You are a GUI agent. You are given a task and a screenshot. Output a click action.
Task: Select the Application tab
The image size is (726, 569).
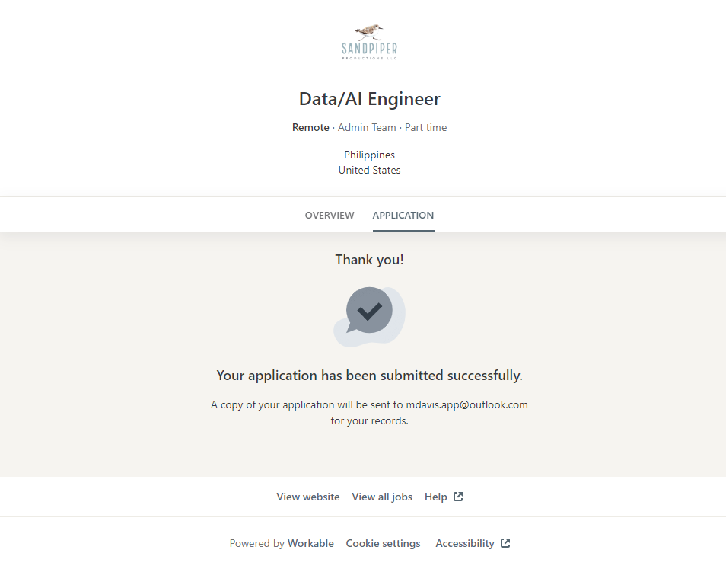point(403,215)
